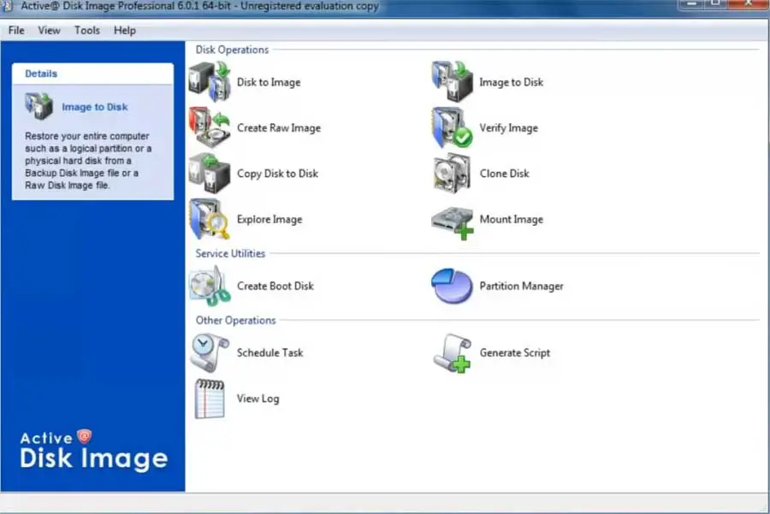Click the Image to Disk icon in Details panel
The width and height of the screenshot is (770, 514).
point(38,106)
